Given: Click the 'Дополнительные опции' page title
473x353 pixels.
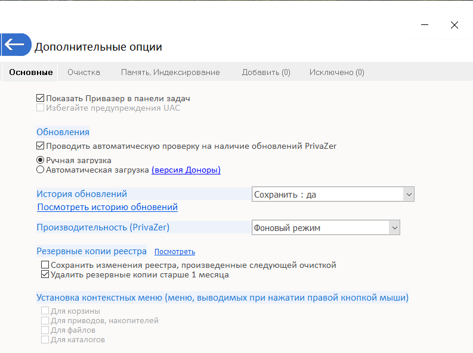Looking at the screenshot, I should [x=98, y=46].
